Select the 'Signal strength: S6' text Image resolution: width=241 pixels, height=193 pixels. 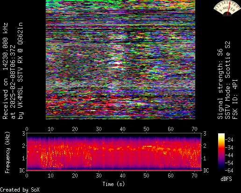click(220, 84)
